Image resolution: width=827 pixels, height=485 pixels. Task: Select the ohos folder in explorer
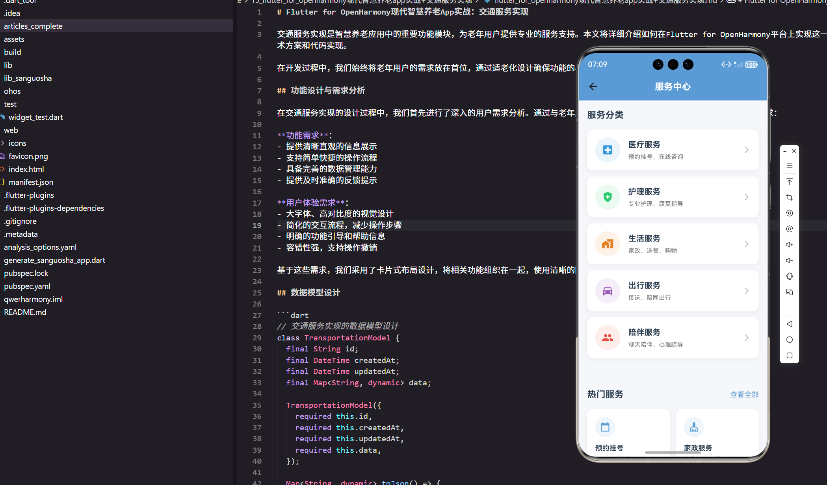point(117,91)
